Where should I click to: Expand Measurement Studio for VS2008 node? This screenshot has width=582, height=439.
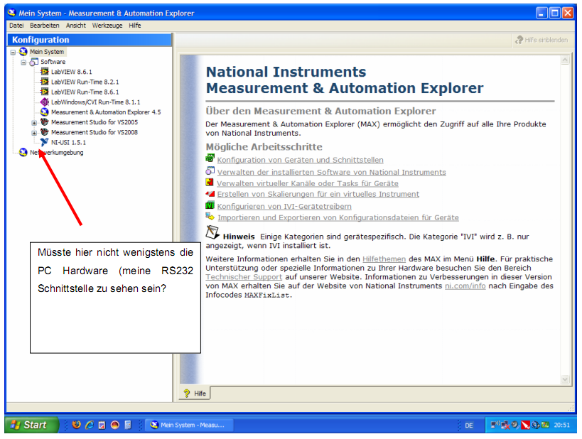pyautogui.click(x=34, y=133)
